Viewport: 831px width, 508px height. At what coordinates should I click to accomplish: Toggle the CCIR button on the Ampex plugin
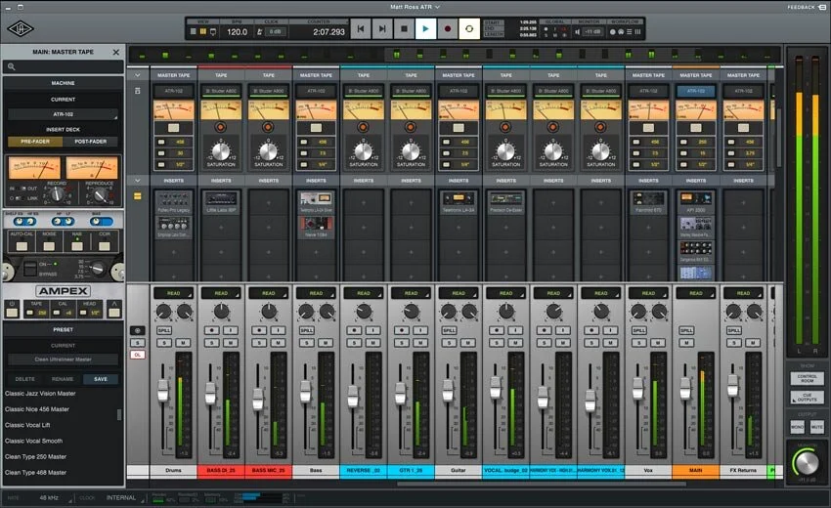(x=105, y=246)
